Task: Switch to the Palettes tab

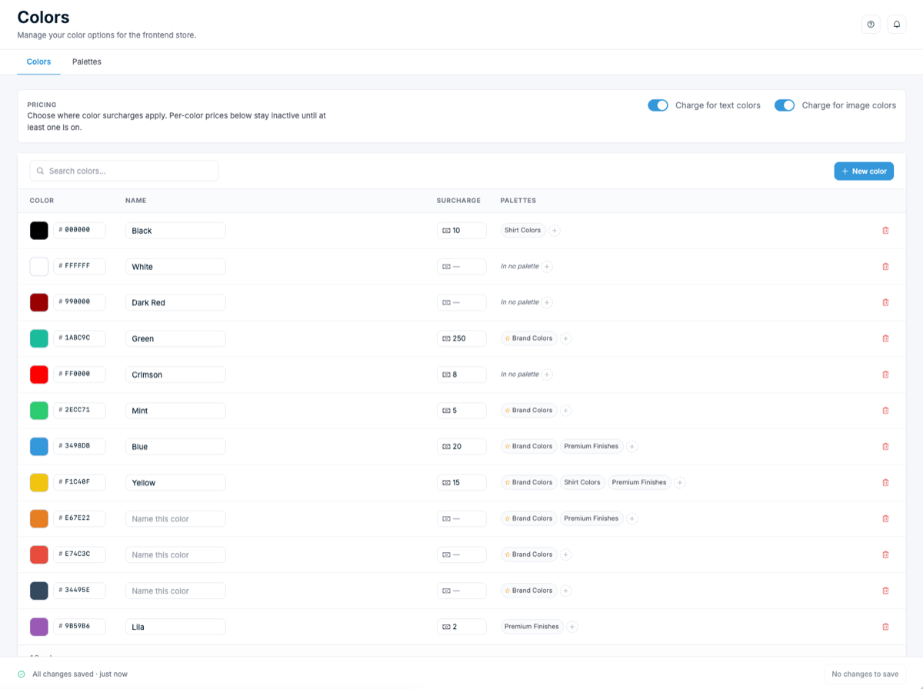Action: [87, 62]
